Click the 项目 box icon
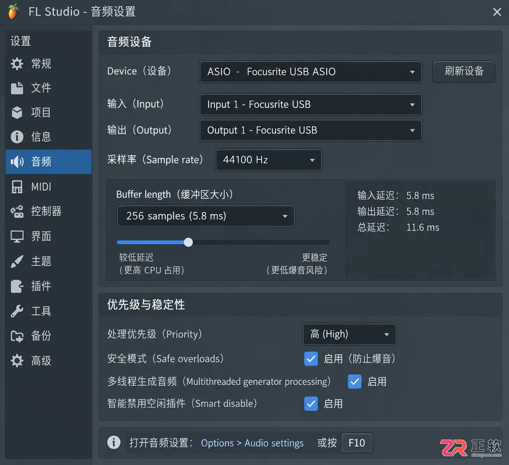Screen dimensions: 509x465 [x=17, y=112]
